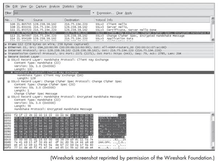Sort packets by the Info column
This screenshot has width=218, height=161.
click(158, 20)
